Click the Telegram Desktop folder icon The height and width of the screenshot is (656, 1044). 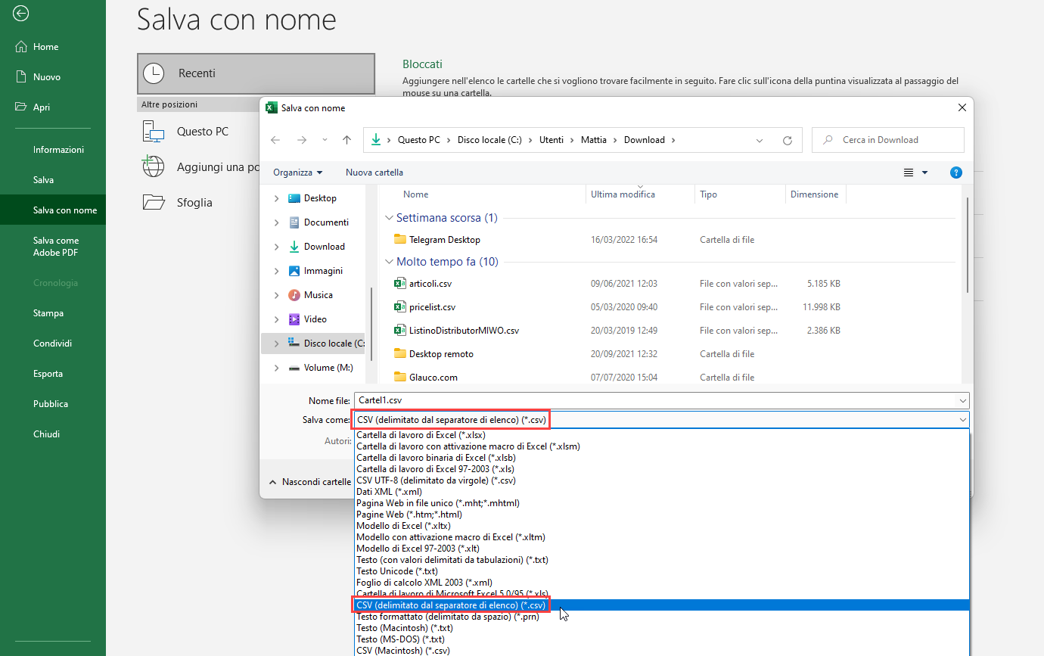(x=400, y=239)
